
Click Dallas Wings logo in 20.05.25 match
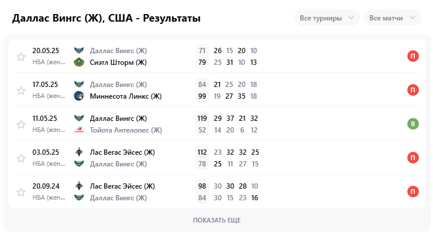pyautogui.click(x=79, y=50)
